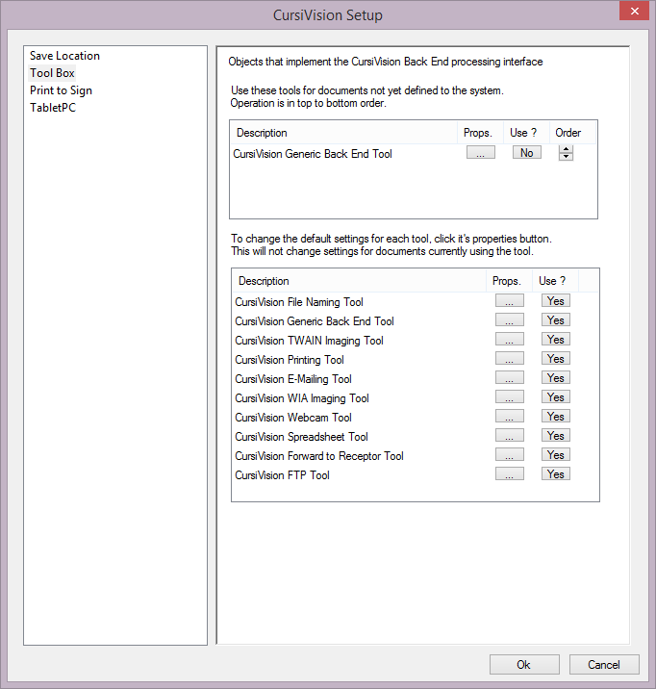This screenshot has height=689, width=656.
Task: Toggle Use for WIA Imaging Tool
Action: click(x=555, y=397)
